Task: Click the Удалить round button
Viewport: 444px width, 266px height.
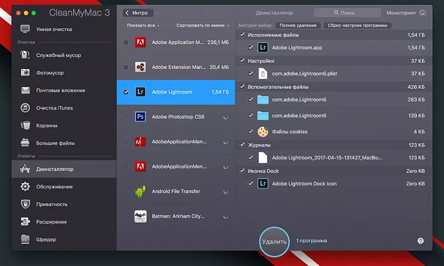Action: point(274,242)
